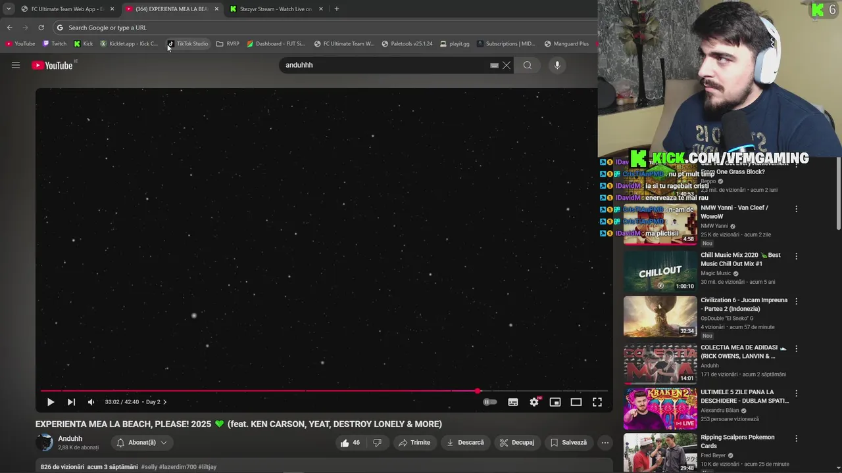Screen dimensions: 842x473
Task: Go to YouTube home via logo
Action: coord(52,65)
